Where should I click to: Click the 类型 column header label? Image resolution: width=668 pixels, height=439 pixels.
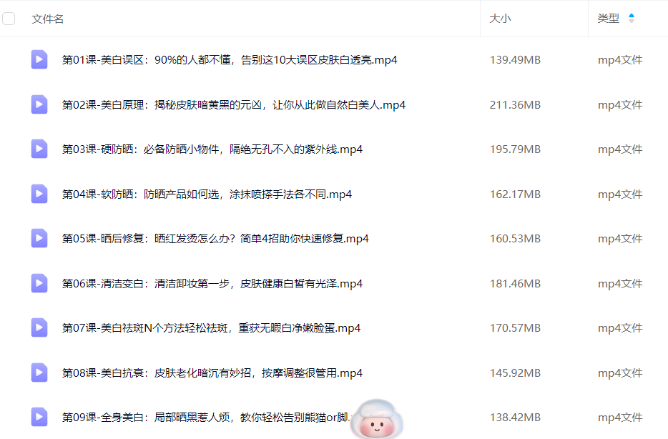(609, 19)
